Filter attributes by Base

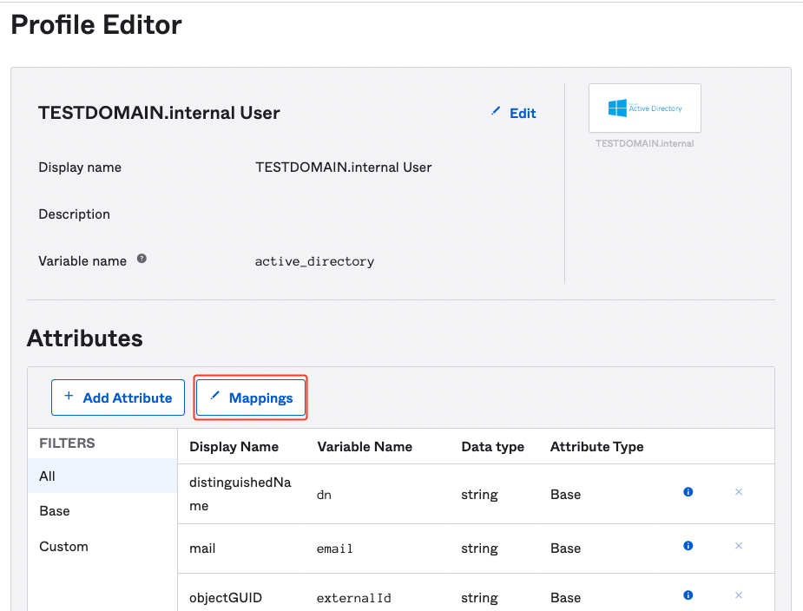(55, 510)
